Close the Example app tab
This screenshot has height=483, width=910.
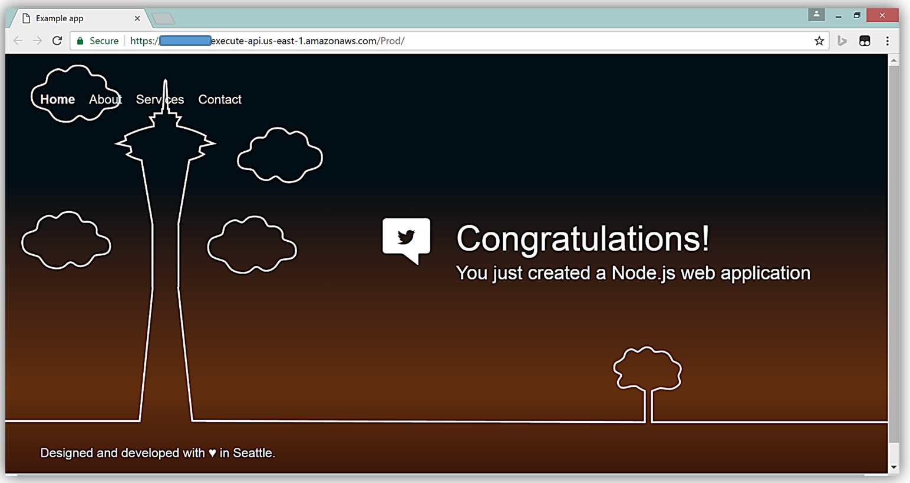(137, 18)
